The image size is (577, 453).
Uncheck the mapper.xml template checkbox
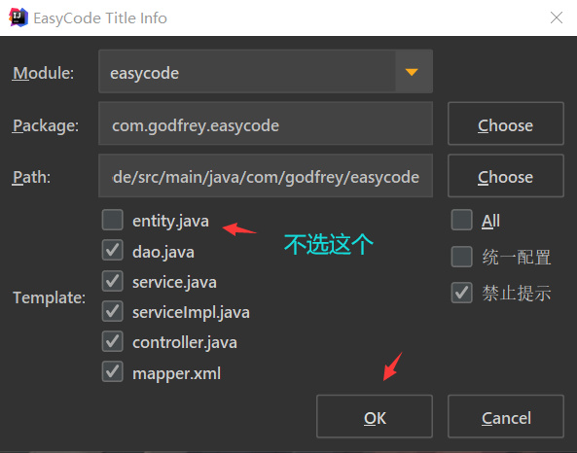(113, 371)
